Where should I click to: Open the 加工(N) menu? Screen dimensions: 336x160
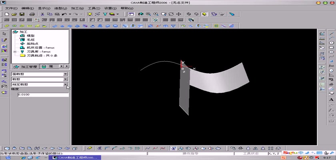pyautogui.click(x=77, y=8)
